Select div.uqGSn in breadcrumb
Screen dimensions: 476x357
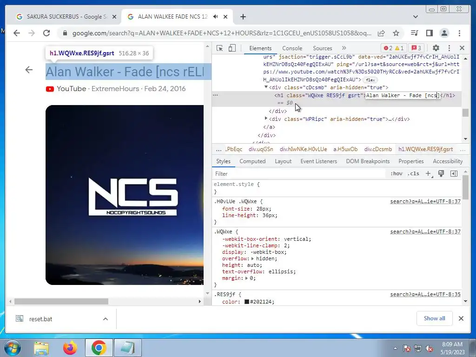(261, 149)
